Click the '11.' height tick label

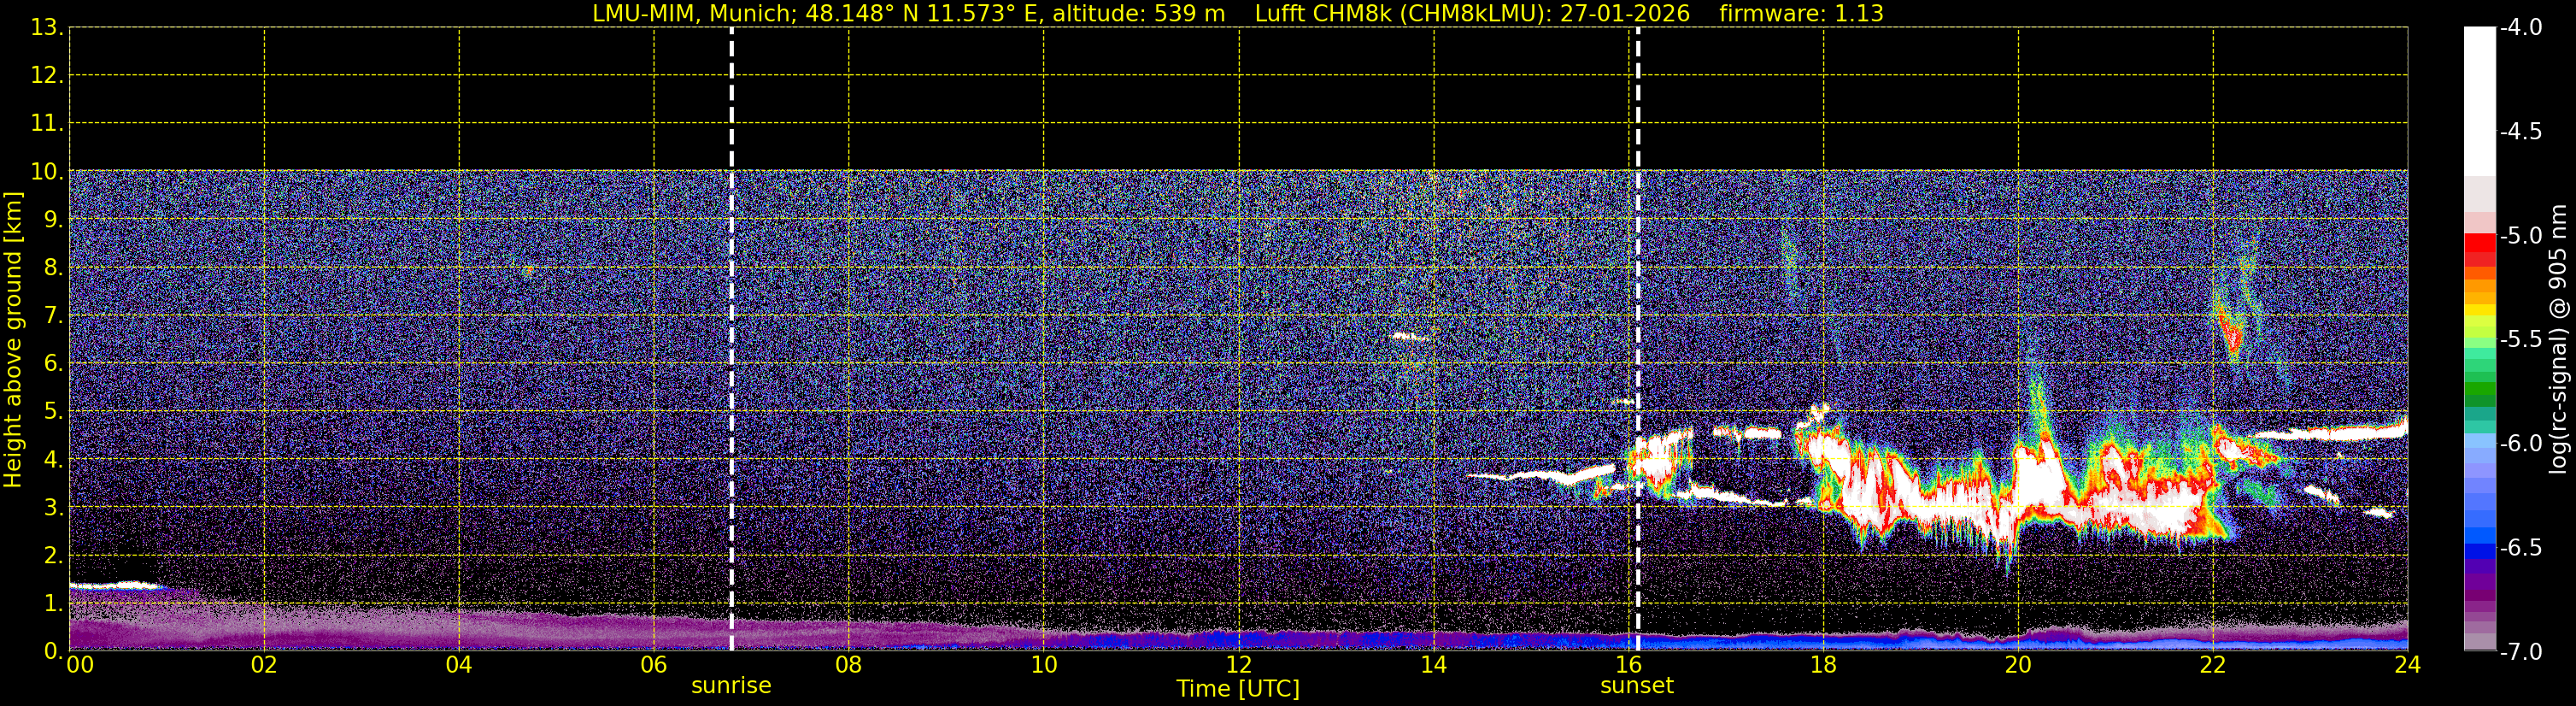point(47,124)
